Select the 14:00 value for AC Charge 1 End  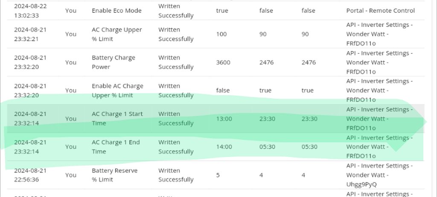pyautogui.click(x=224, y=147)
